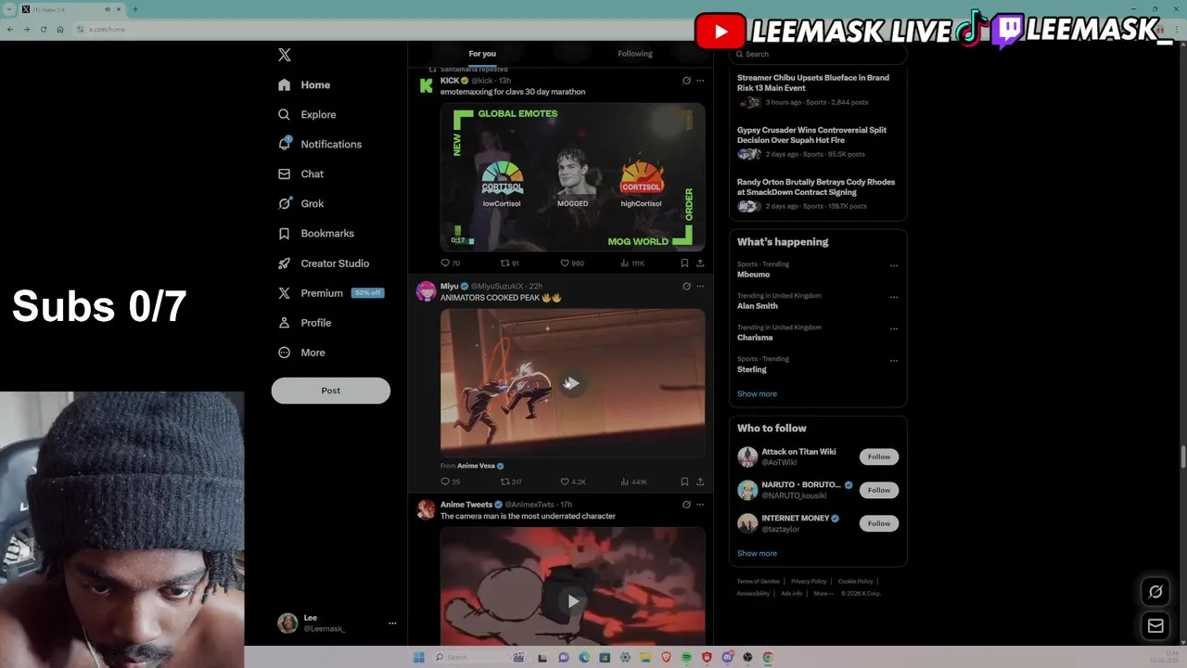
Task: Open more options on Anime Tweets post
Action: click(x=700, y=505)
